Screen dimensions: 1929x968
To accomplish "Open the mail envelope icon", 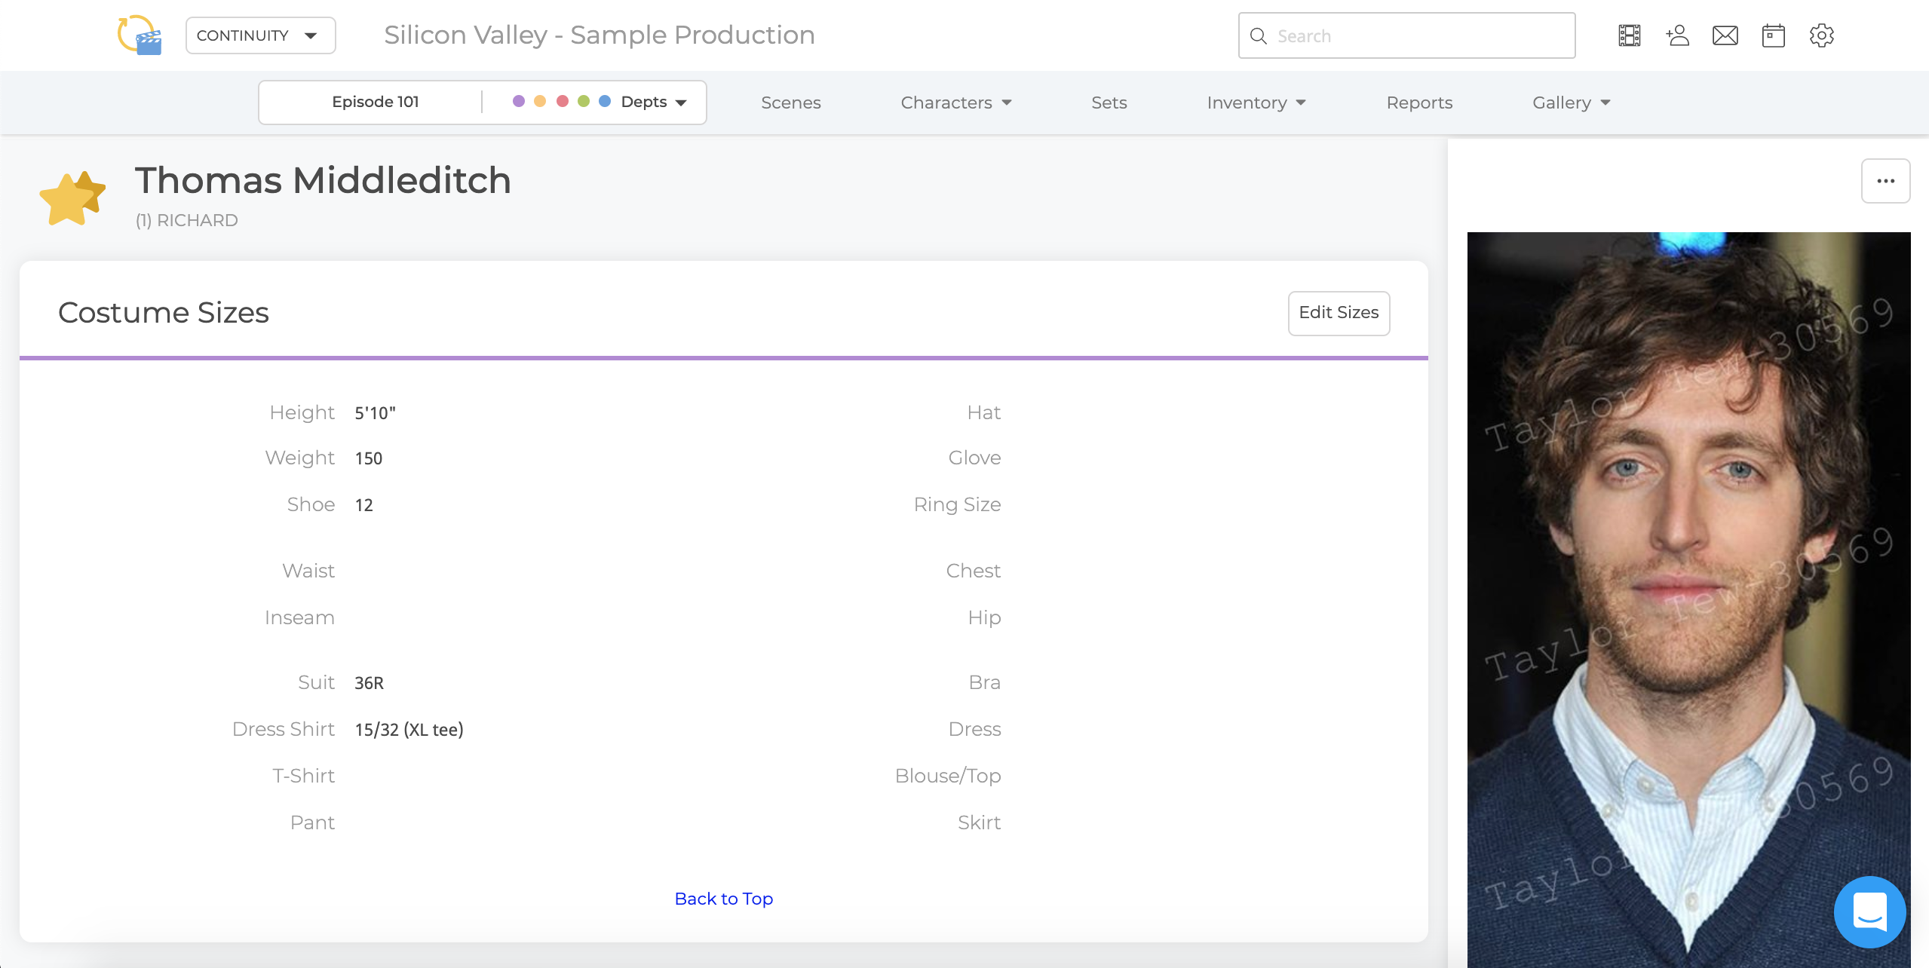I will [x=1725, y=35].
